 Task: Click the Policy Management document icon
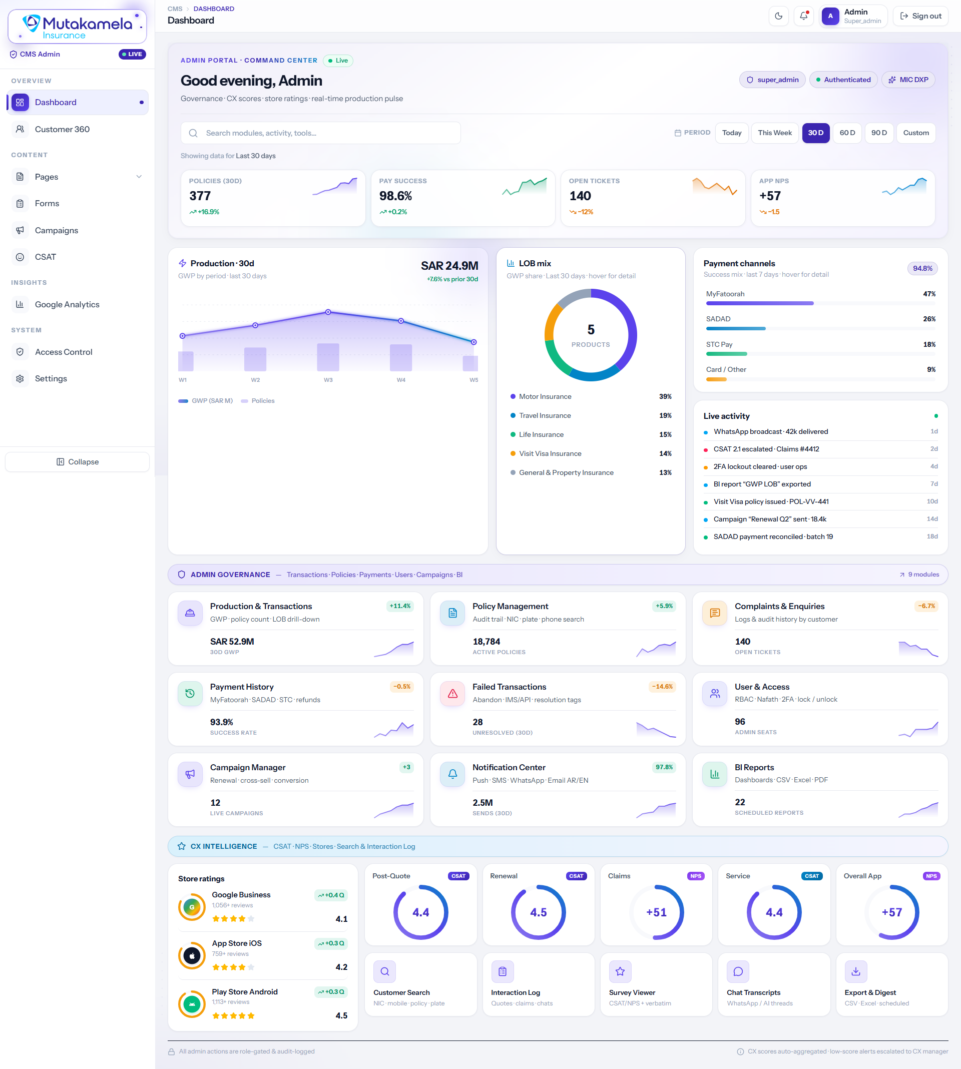tap(452, 614)
